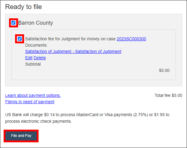
Task: Open Learn about payment options
Action: (33, 95)
